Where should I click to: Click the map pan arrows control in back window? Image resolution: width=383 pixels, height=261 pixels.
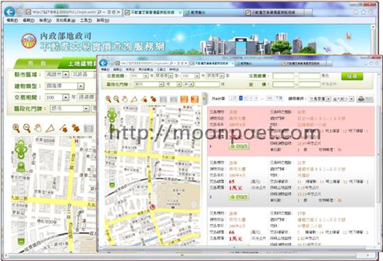[x=21, y=149]
